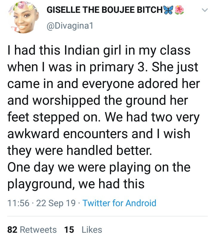This screenshot has height=239, width=215.
Task: Click the tweet's first line about Indian girl
Action: [99, 50]
